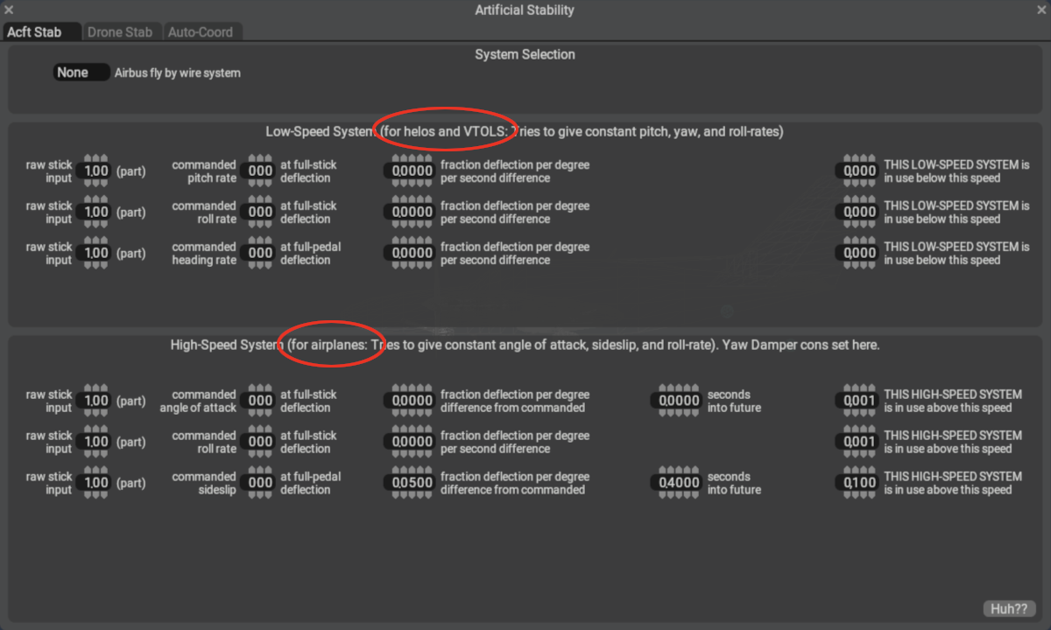Select angle of attack seconds into future field
The image size is (1051, 630).
coord(678,402)
